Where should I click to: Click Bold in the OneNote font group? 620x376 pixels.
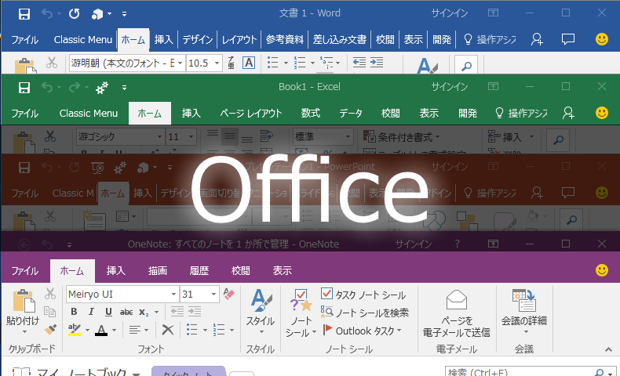point(74,312)
